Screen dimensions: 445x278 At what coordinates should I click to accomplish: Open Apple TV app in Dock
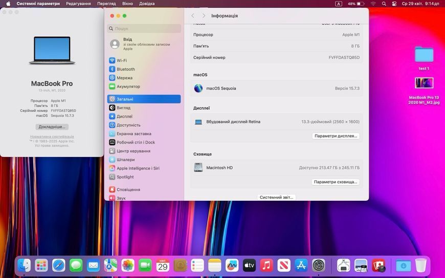click(249, 266)
